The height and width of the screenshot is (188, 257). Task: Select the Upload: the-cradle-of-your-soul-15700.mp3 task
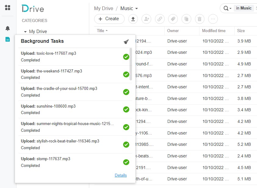point(75,92)
